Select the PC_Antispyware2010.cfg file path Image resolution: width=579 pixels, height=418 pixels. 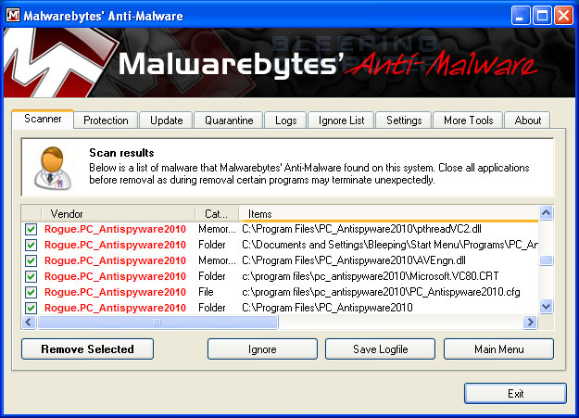(381, 292)
